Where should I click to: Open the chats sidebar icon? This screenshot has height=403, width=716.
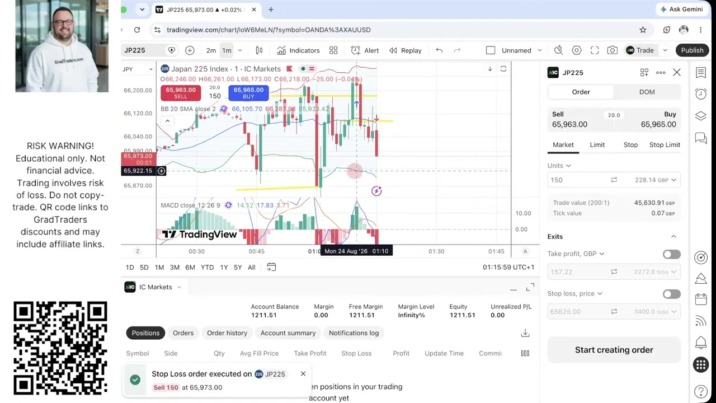(701, 138)
